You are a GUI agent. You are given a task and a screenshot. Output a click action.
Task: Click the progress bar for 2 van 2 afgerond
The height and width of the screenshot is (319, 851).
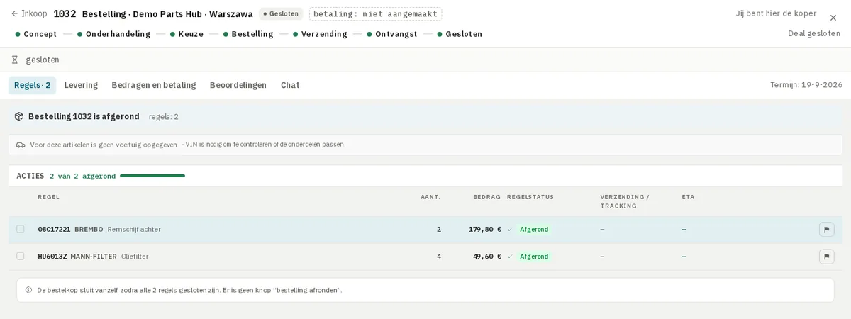click(152, 176)
